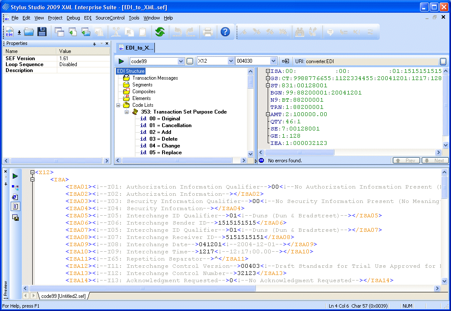Click the Prev error button
The width and height of the screenshot is (451, 311).
406,161
